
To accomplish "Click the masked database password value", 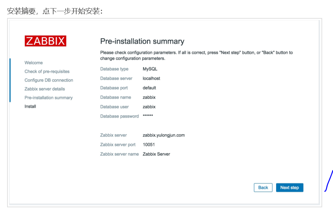I will pyautogui.click(x=148, y=116).
